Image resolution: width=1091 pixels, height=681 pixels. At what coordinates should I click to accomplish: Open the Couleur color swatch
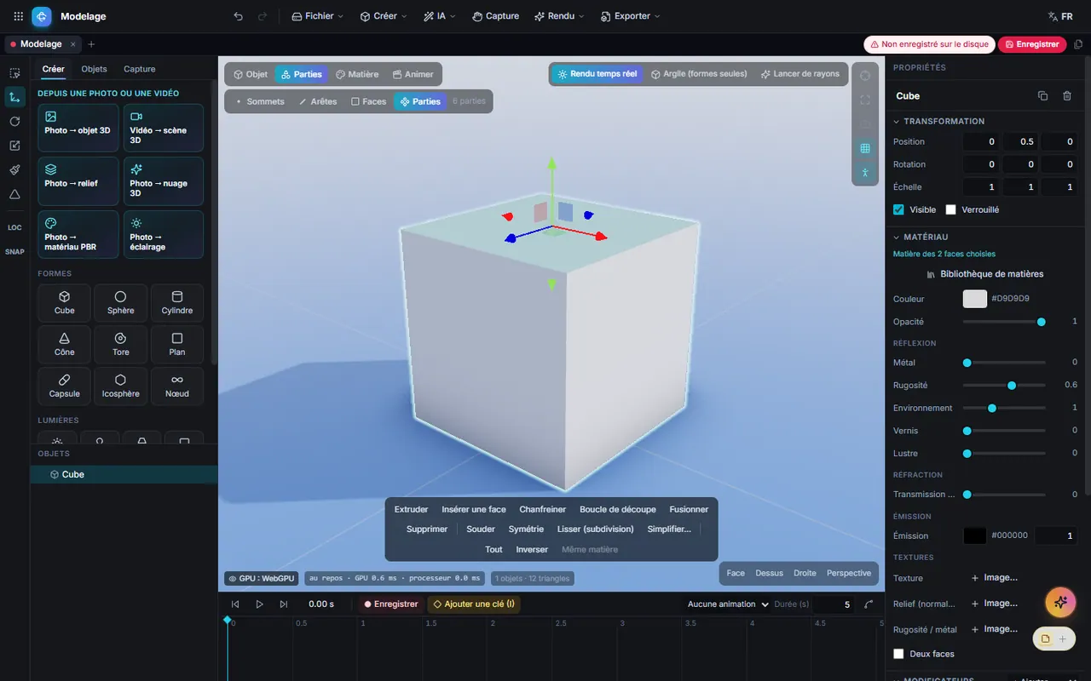[974, 299]
